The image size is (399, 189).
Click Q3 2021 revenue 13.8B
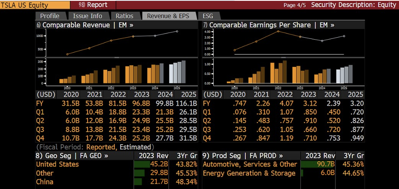[x=93, y=130]
